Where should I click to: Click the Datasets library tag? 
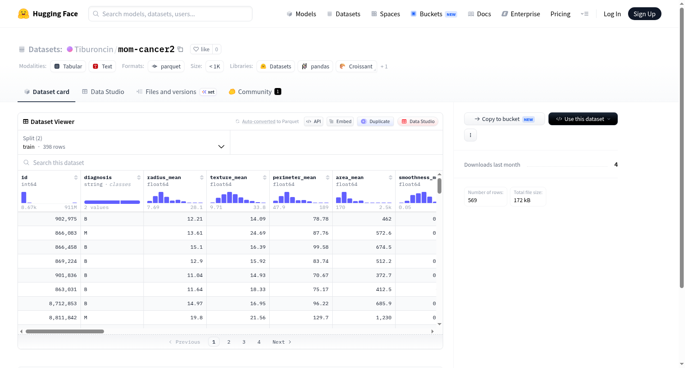pyautogui.click(x=276, y=66)
